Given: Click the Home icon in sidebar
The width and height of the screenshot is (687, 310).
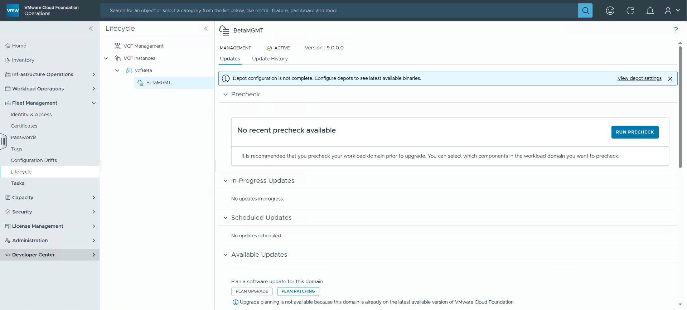Looking at the screenshot, I should click(8, 46).
